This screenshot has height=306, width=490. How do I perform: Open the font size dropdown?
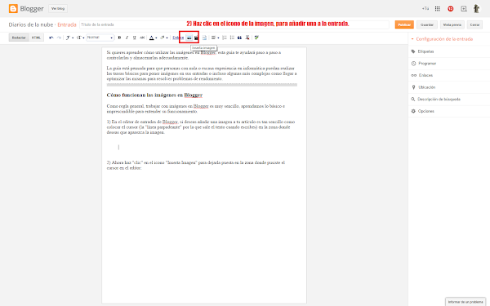[81, 38]
